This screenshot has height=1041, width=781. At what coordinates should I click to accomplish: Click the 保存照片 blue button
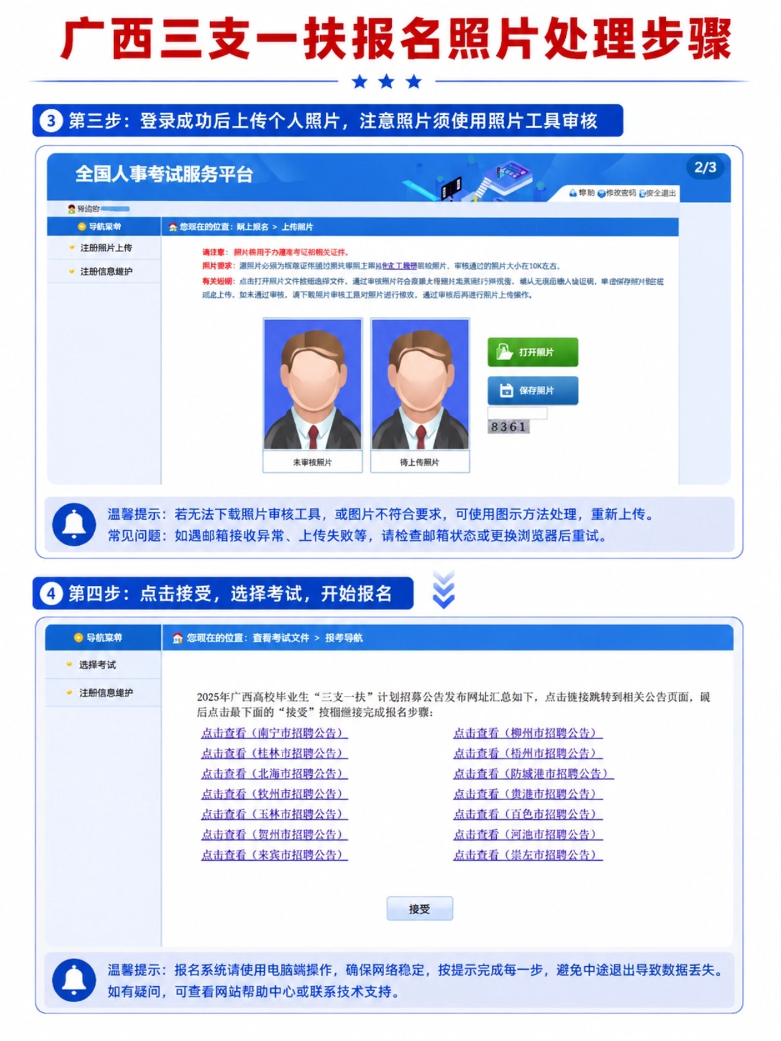(x=533, y=390)
